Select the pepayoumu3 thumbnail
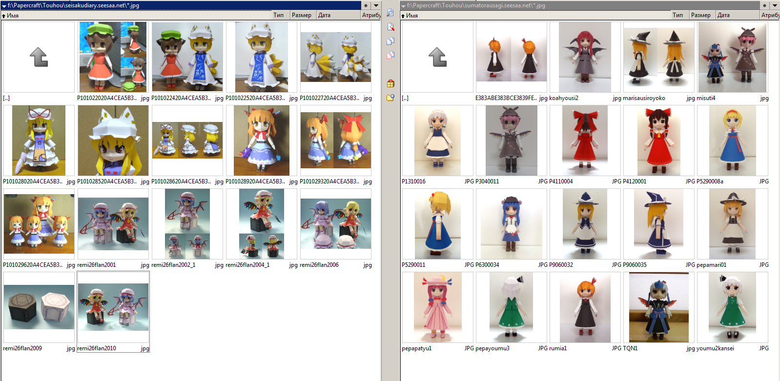Image resolution: width=780 pixels, height=381 pixels. click(x=512, y=307)
